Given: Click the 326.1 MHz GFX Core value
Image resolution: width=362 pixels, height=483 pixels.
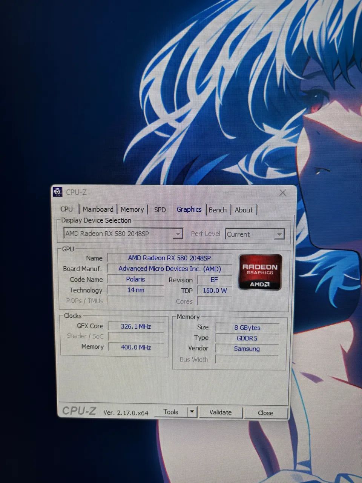Looking at the screenshot, I should 136,326.
